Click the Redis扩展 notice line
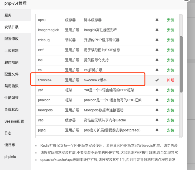Image resolution: width=195 pixels, height=170 pixels. pos(109,146)
